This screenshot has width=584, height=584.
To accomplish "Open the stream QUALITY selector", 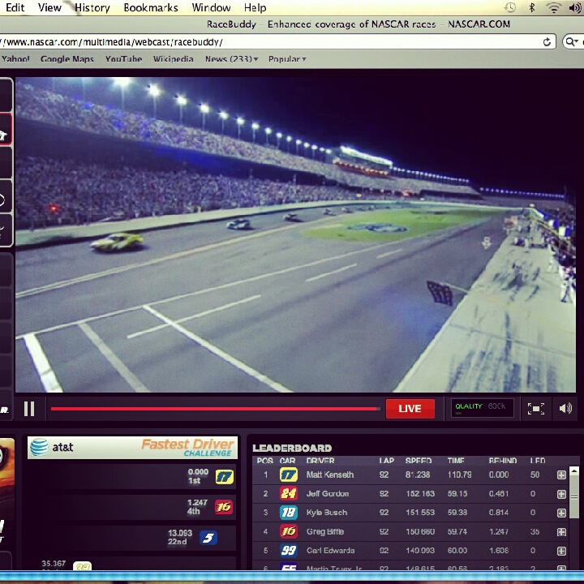I will 483,408.
